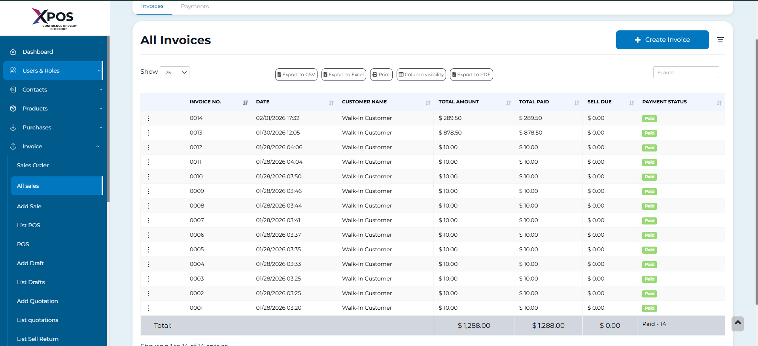Viewport: 758px width, 346px height.
Task: Click the filter lines icon beside Create Invoice
Action: [x=720, y=40]
